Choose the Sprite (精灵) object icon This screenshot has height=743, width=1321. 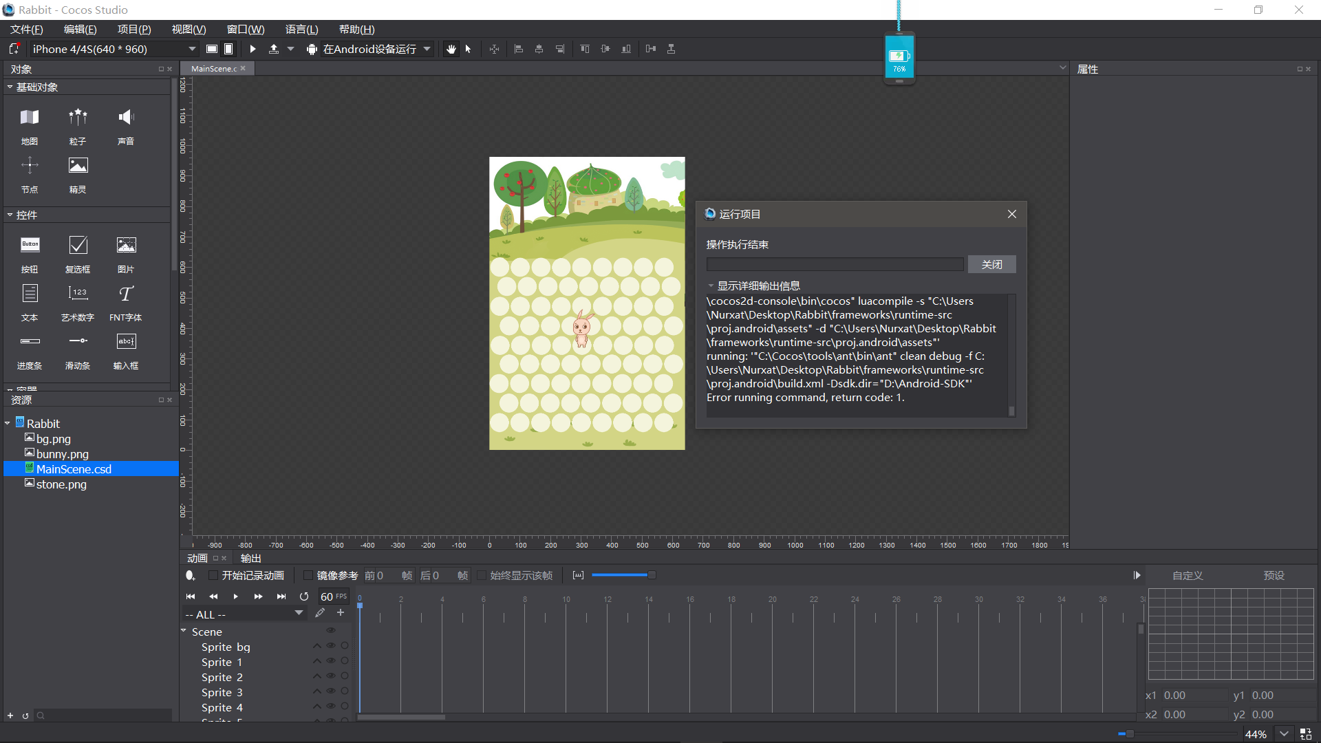tap(78, 166)
